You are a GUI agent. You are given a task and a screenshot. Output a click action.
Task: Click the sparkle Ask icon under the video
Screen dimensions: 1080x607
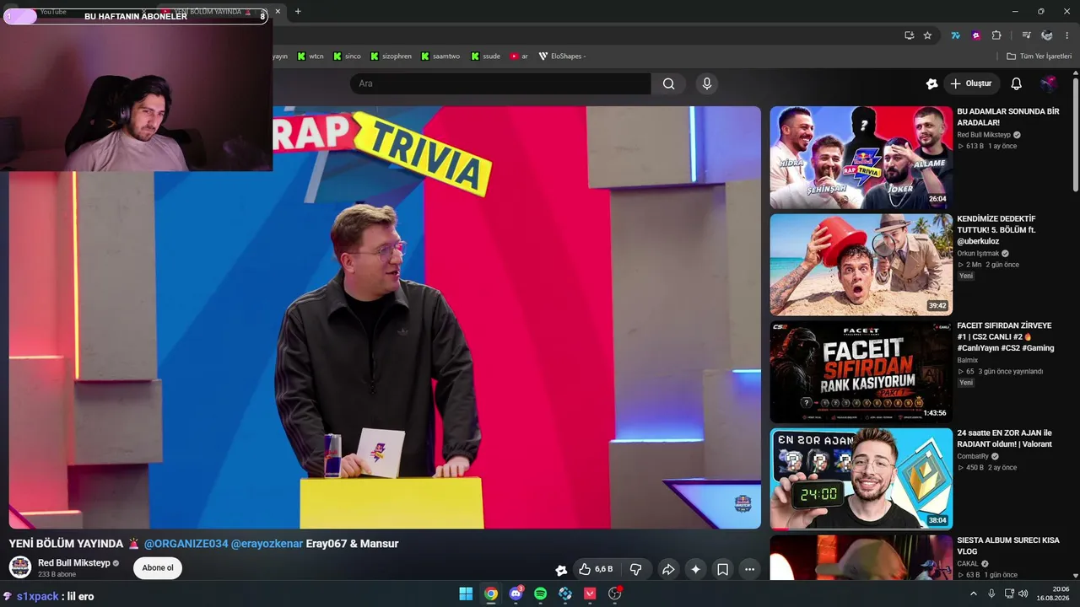click(x=695, y=569)
